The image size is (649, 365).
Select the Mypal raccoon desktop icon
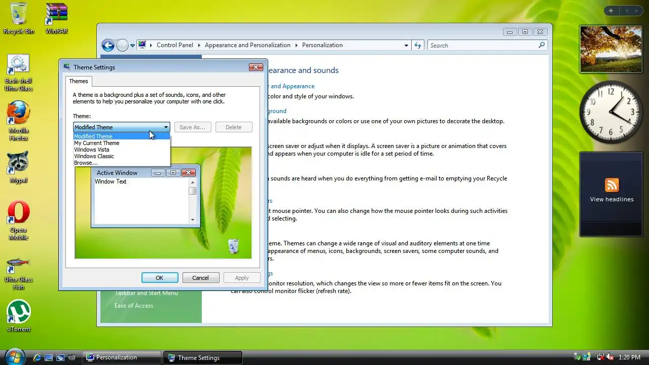click(18, 167)
